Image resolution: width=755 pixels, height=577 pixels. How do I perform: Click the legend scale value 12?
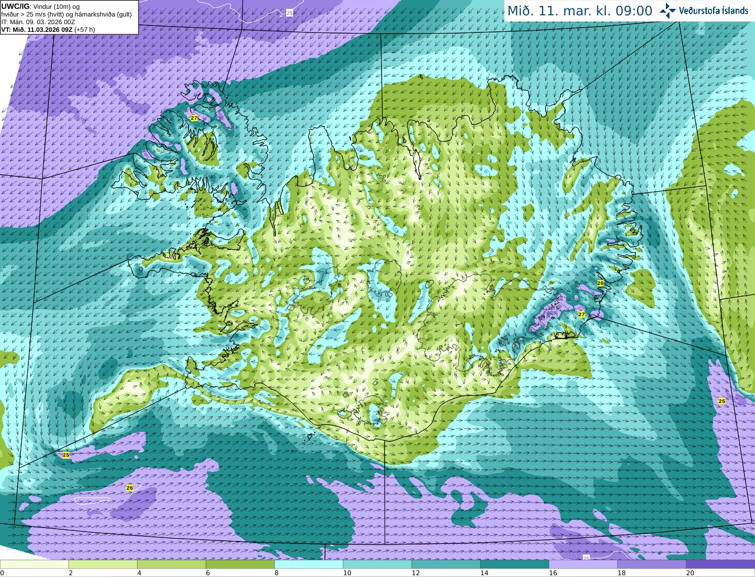pos(415,573)
